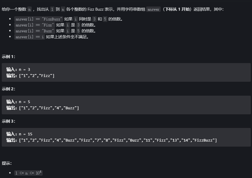Screen dimensions: 252x178
Task: Click the answer[i] == "Buzz" code snippet
Action: (x=35, y=31)
